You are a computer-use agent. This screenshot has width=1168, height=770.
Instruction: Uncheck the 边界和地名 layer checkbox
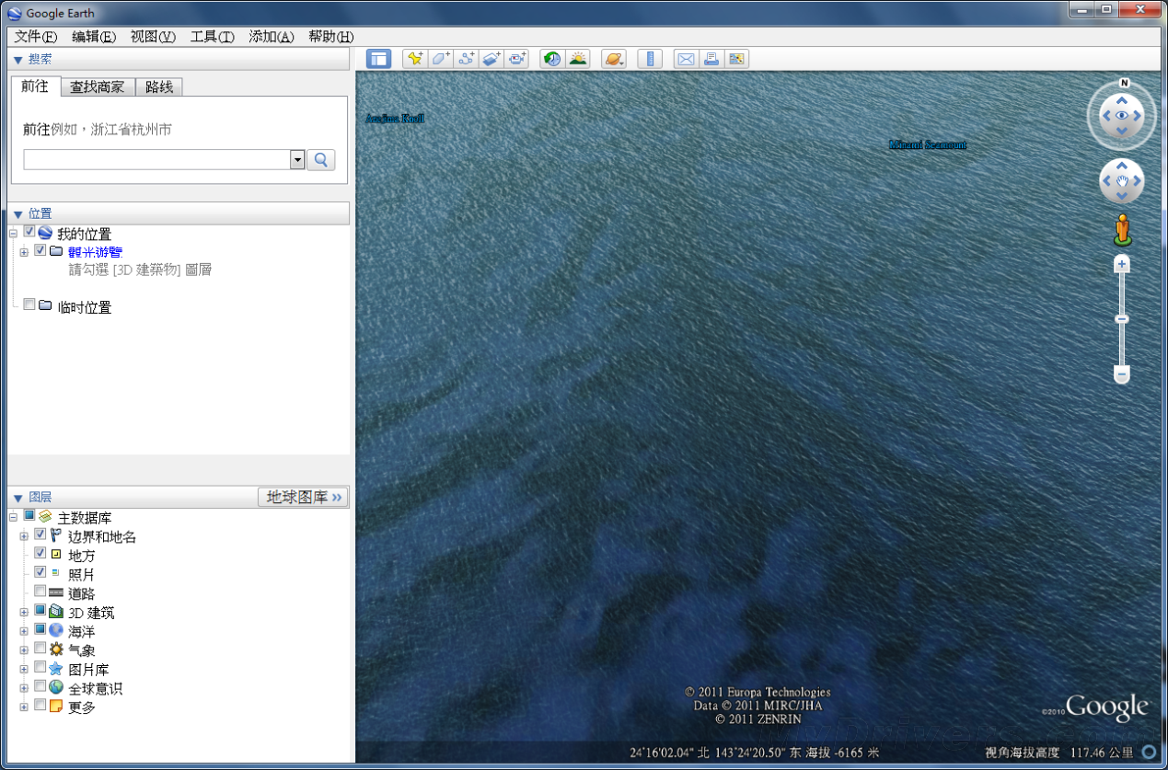coord(40,534)
